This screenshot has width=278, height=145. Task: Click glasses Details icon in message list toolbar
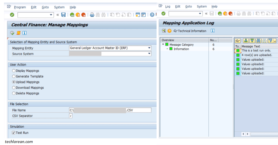point(237,41)
